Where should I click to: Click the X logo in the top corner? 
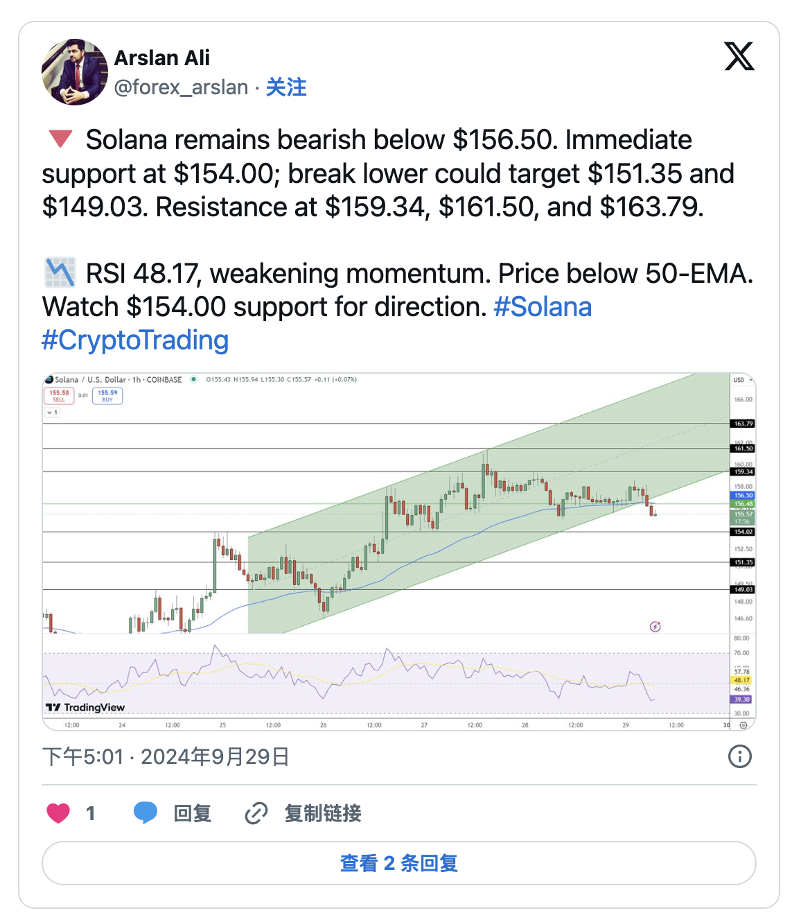739,56
